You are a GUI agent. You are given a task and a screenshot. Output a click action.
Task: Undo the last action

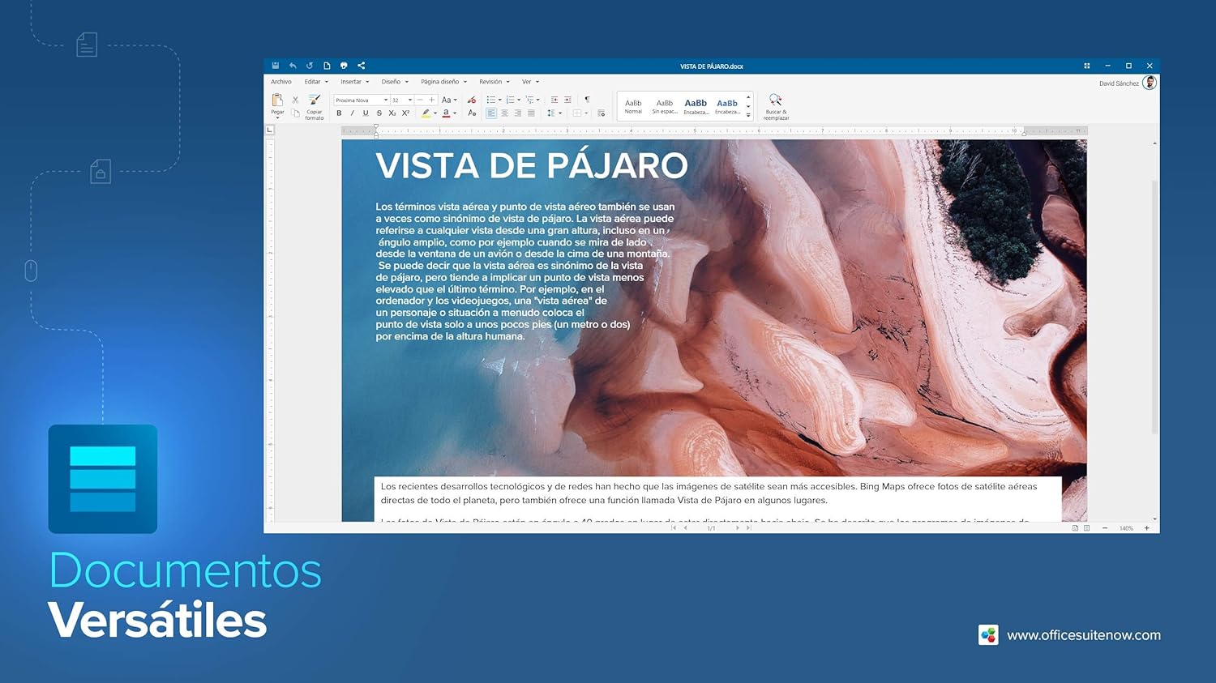pyautogui.click(x=293, y=66)
